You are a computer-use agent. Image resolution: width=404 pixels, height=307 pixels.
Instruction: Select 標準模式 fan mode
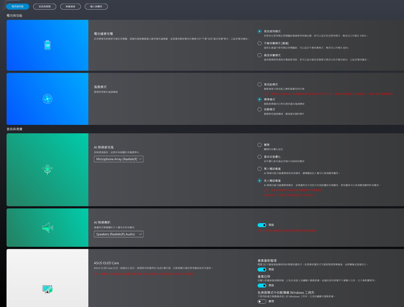(259, 99)
